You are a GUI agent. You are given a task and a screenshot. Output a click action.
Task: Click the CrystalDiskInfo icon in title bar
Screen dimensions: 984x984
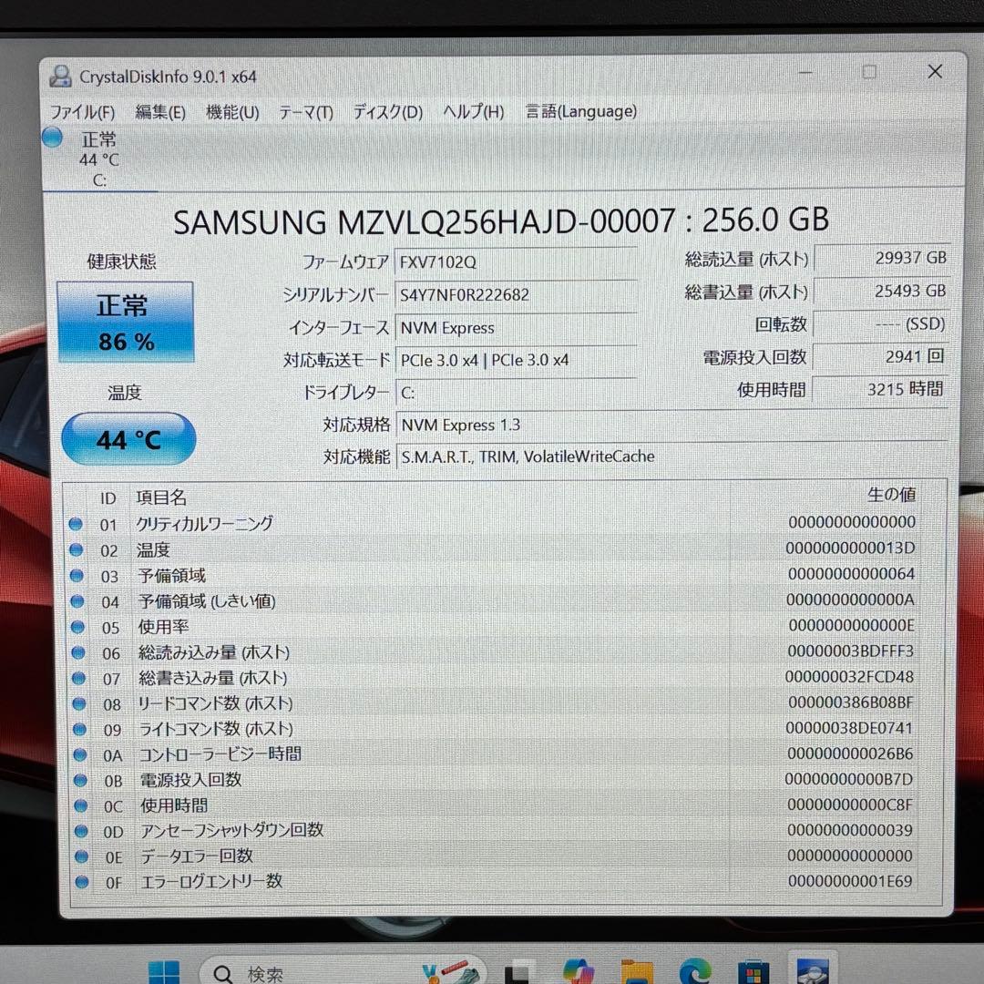[60, 76]
